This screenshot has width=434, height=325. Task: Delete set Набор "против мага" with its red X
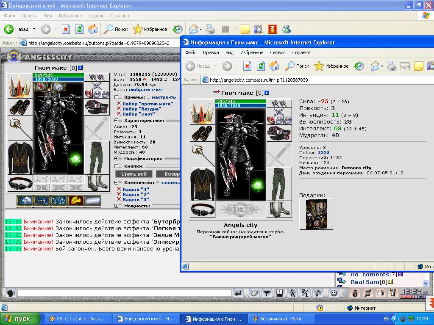pyautogui.click(x=119, y=104)
